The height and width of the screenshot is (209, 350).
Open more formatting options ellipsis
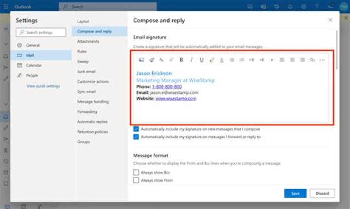322,60
